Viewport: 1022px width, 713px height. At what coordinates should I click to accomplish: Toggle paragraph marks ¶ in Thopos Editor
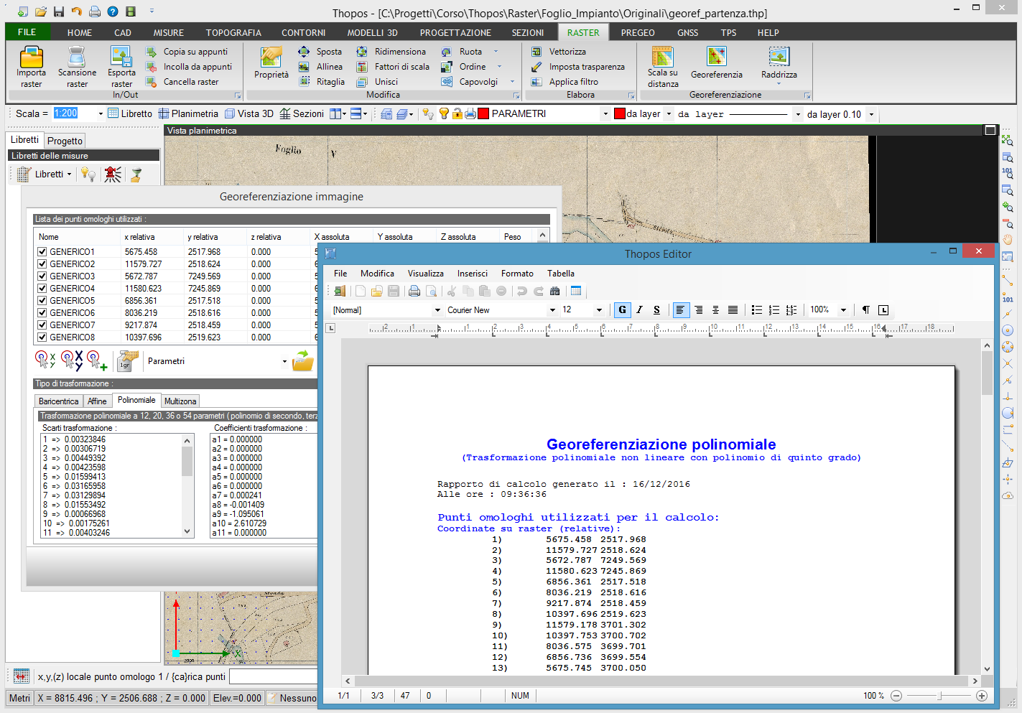865,310
